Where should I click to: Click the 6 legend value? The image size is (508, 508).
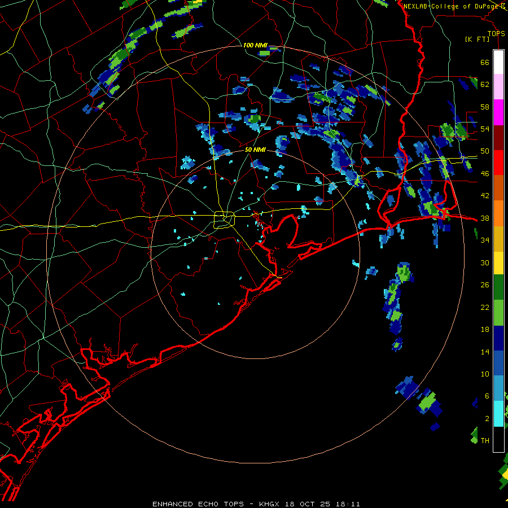click(x=487, y=396)
